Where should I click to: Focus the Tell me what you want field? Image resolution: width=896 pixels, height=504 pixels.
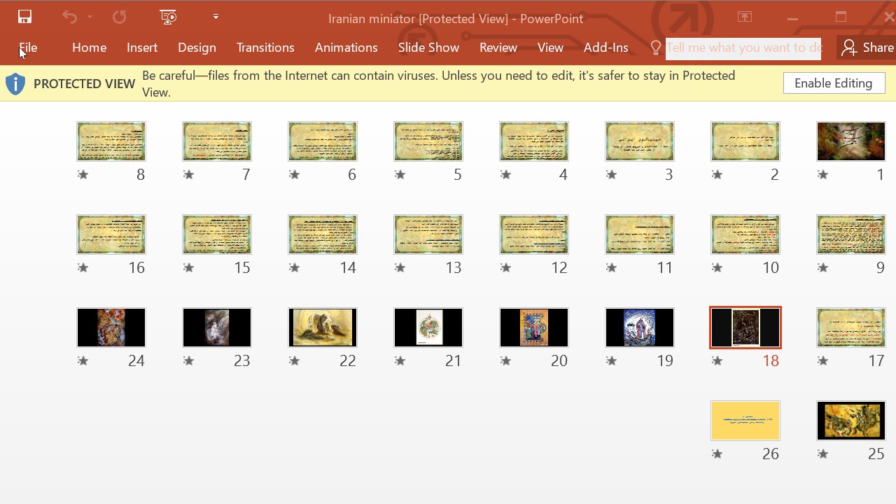[743, 48]
